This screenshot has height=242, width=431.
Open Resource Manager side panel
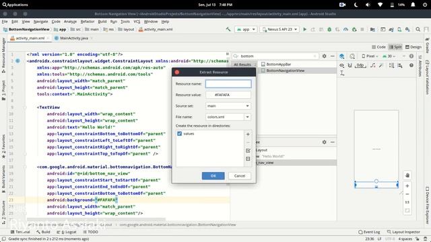[x=3, y=55]
